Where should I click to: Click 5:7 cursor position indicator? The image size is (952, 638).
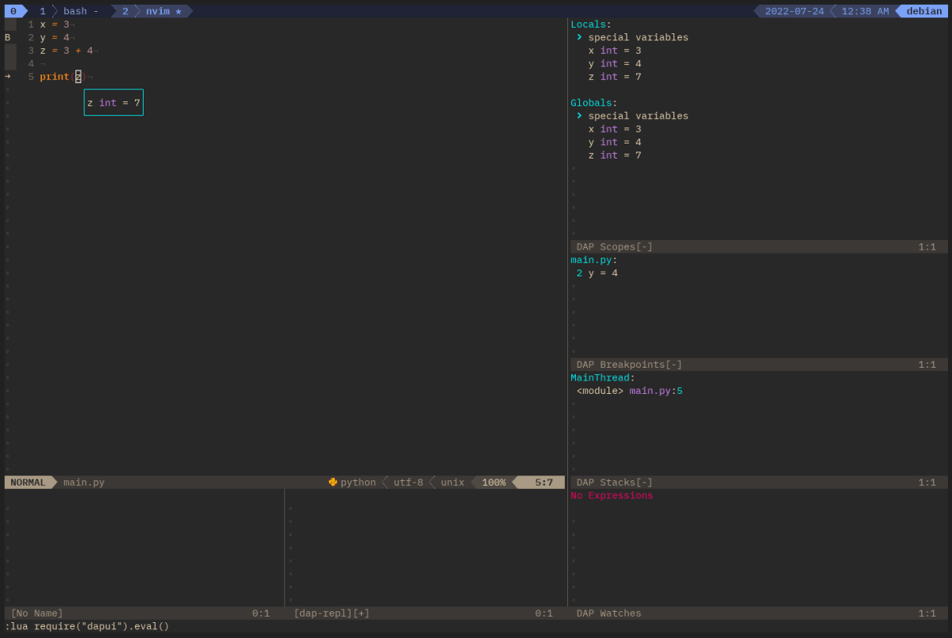tap(544, 482)
